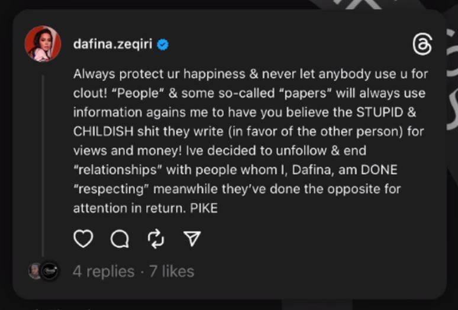This screenshot has width=458, height=310.
Task: Share the post via paper plane icon
Action: pos(192,238)
